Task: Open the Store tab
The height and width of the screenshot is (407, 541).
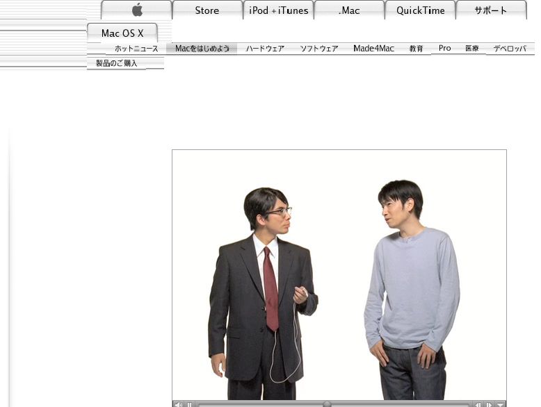Action: (207, 10)
